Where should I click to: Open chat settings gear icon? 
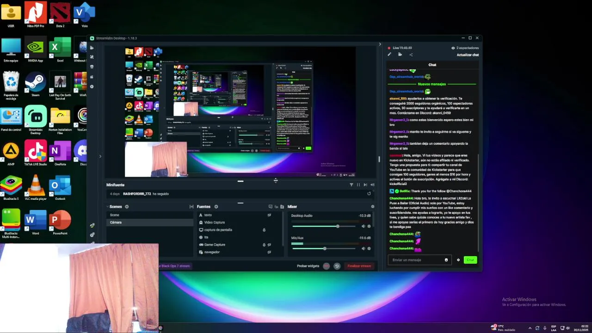pos(458,260)
